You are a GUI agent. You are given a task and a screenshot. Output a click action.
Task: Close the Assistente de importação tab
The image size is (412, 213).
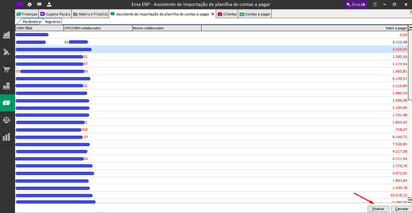coord(213,14)
